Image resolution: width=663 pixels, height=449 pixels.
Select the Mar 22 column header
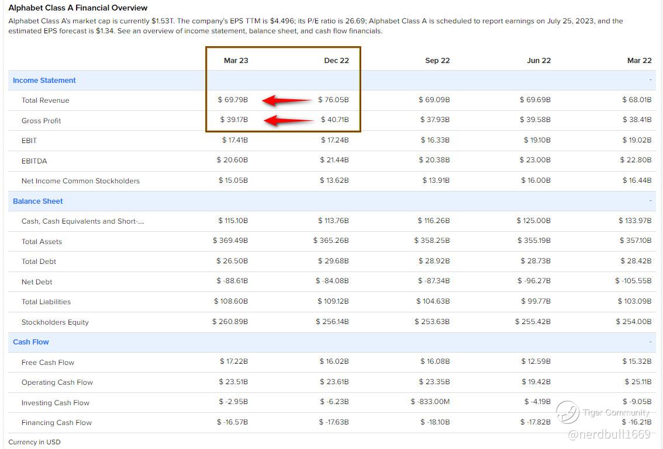tap(639, 61)
